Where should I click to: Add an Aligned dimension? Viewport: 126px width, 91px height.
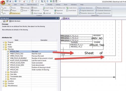click(86, 10)
